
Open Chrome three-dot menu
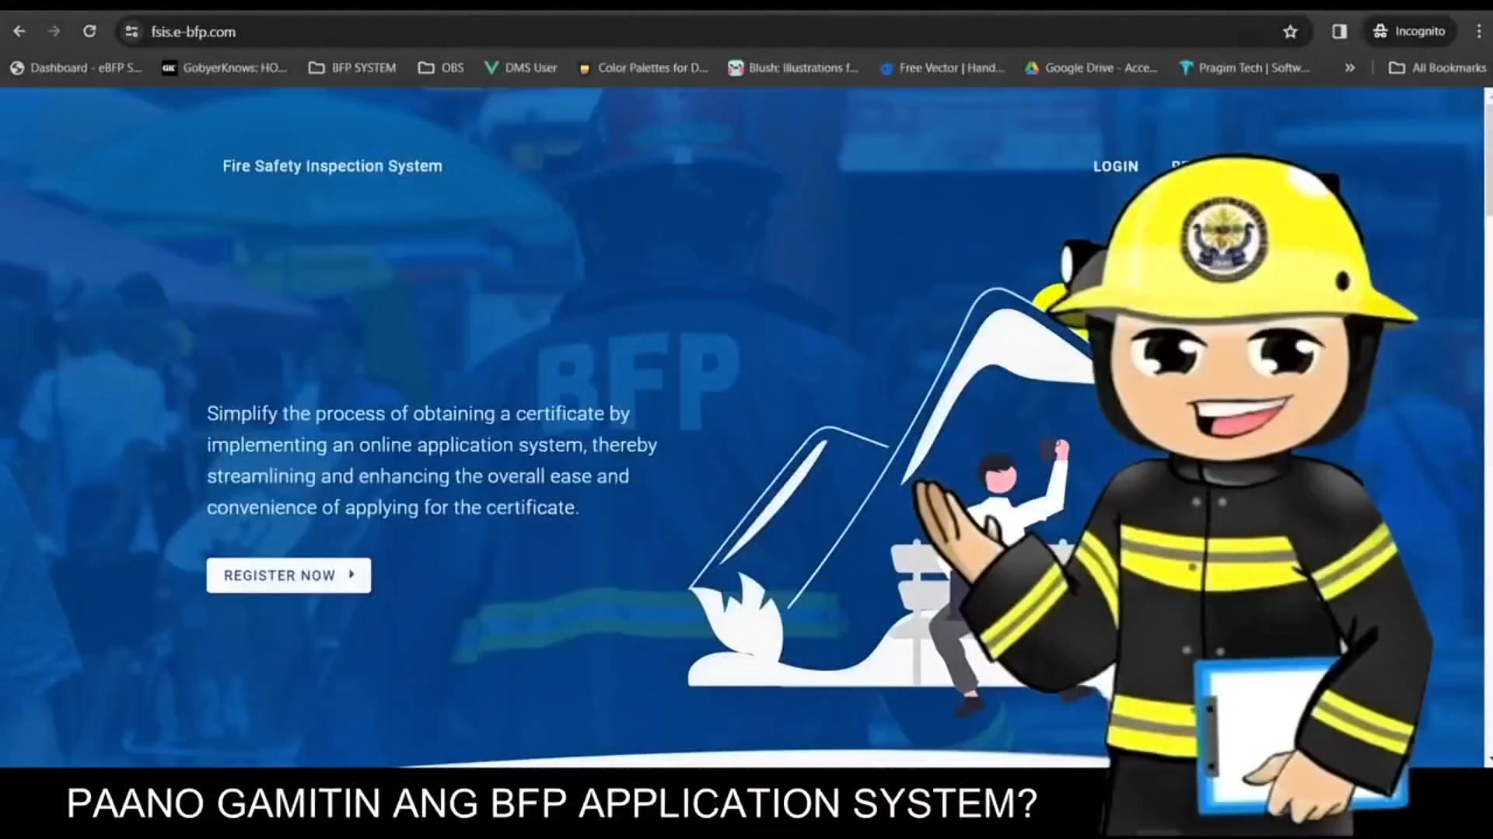pos(1478,31)
